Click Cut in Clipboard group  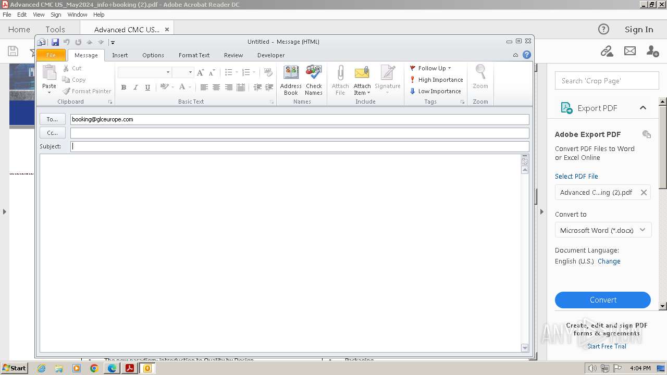72,68
